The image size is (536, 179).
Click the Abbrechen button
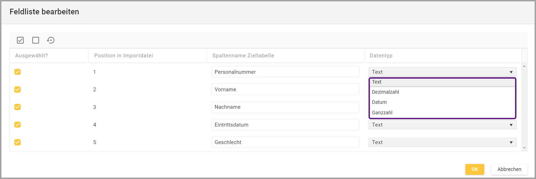point(509,169)
